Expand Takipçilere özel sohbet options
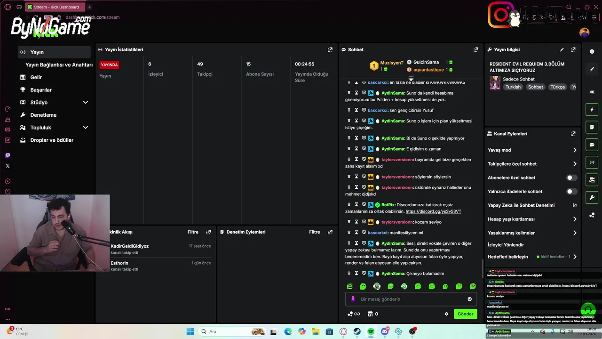This screenshot has height=339, width=602. (x=574, y=164)
